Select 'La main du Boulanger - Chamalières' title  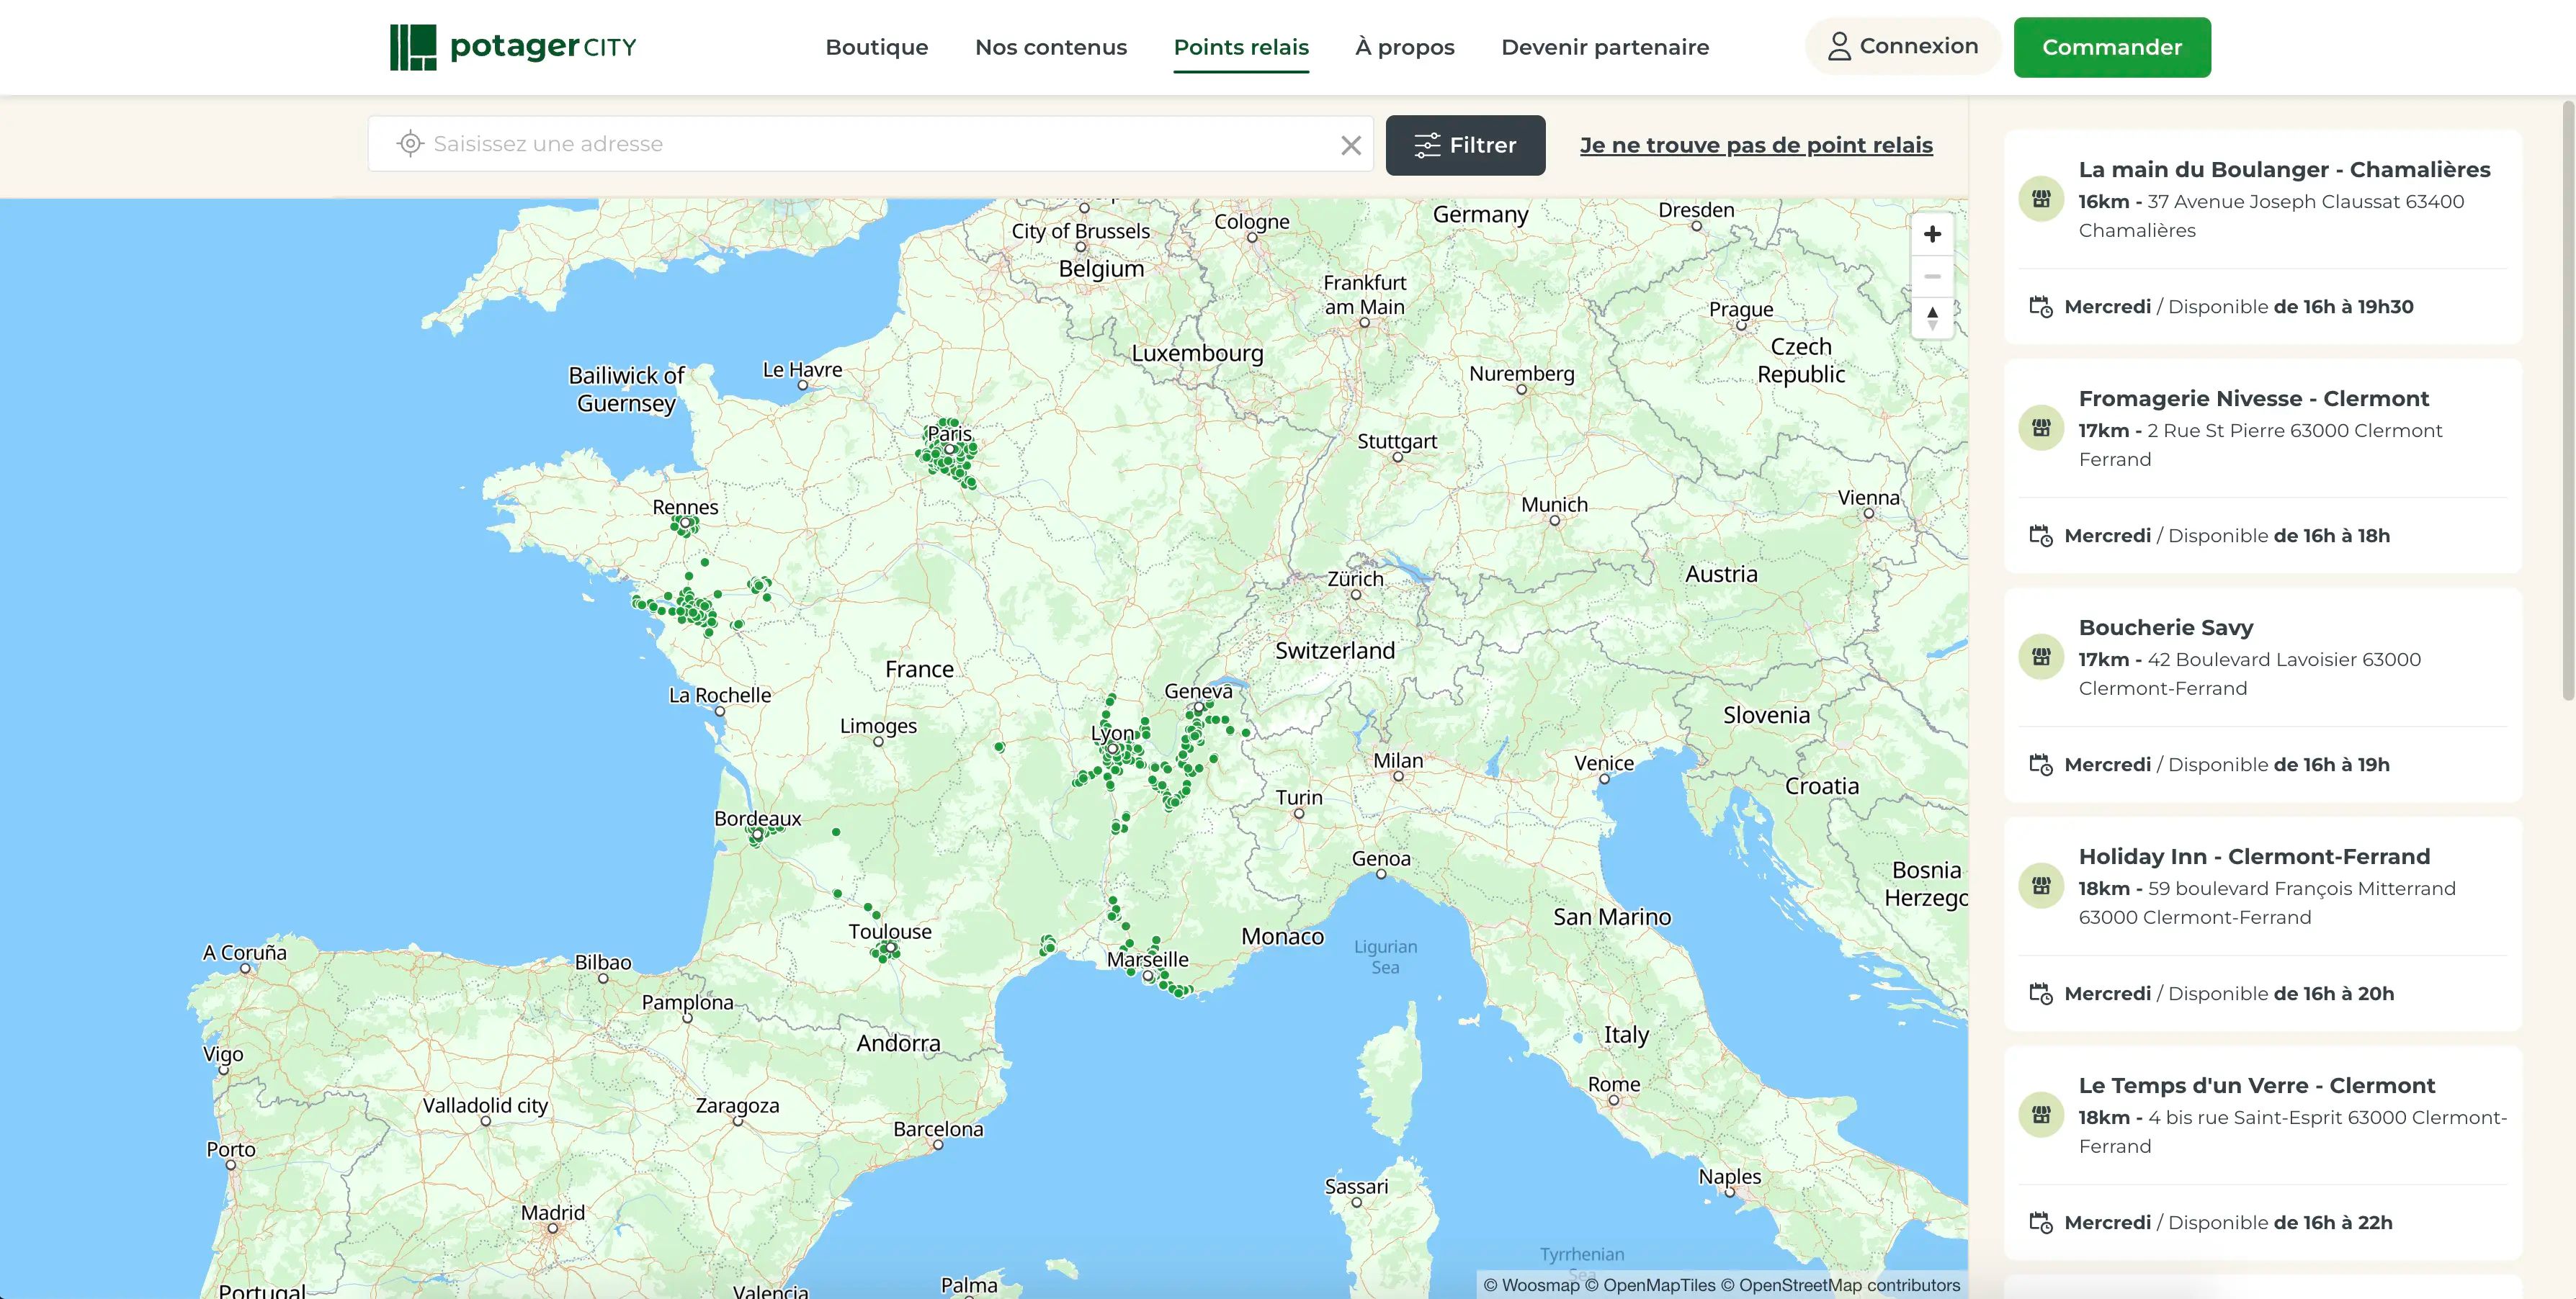pos(2284,170)
